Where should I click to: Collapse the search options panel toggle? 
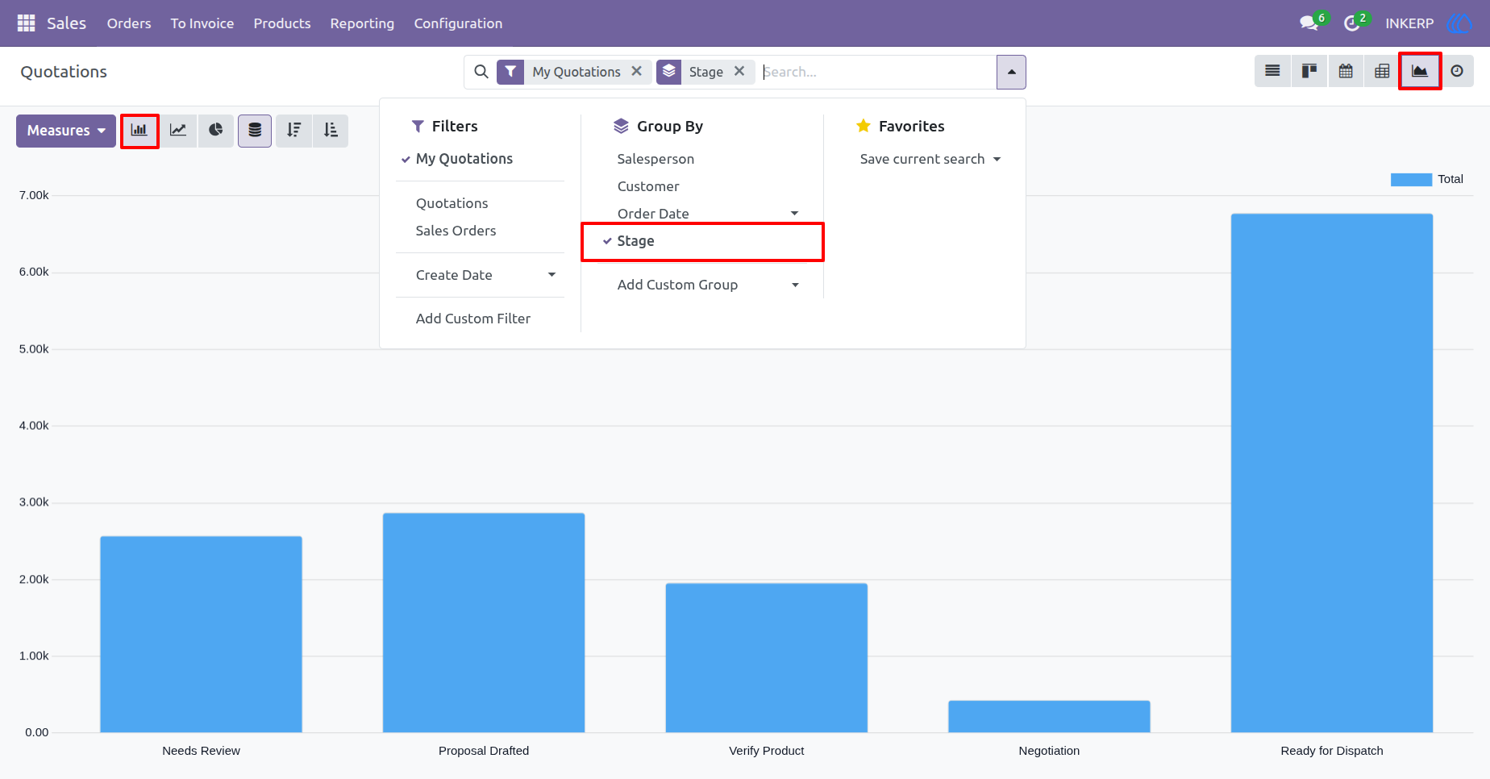click(1011, 72)
